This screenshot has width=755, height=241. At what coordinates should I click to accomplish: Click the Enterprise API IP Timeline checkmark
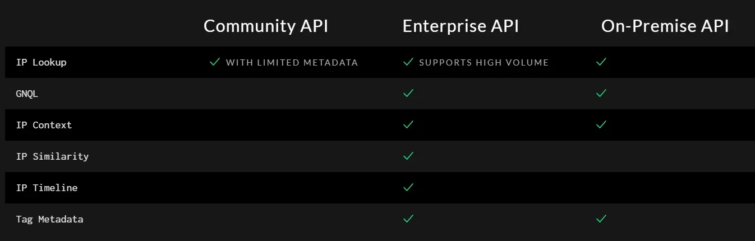point(408,187)
